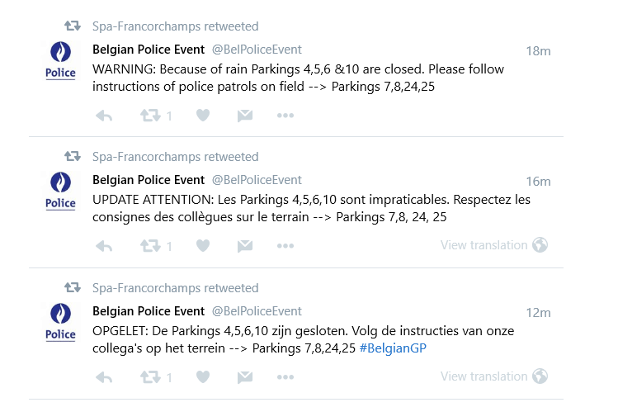
Task: Reply to the WARNING rain parking tweet
Action: (104, 116)
